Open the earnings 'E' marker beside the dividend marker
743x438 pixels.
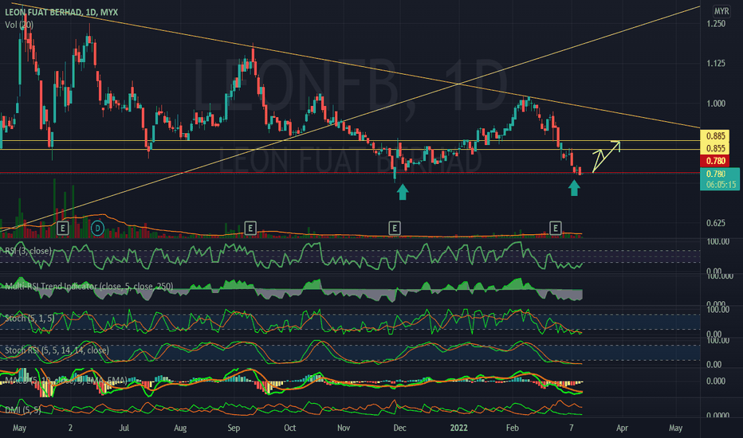(62, 229)
